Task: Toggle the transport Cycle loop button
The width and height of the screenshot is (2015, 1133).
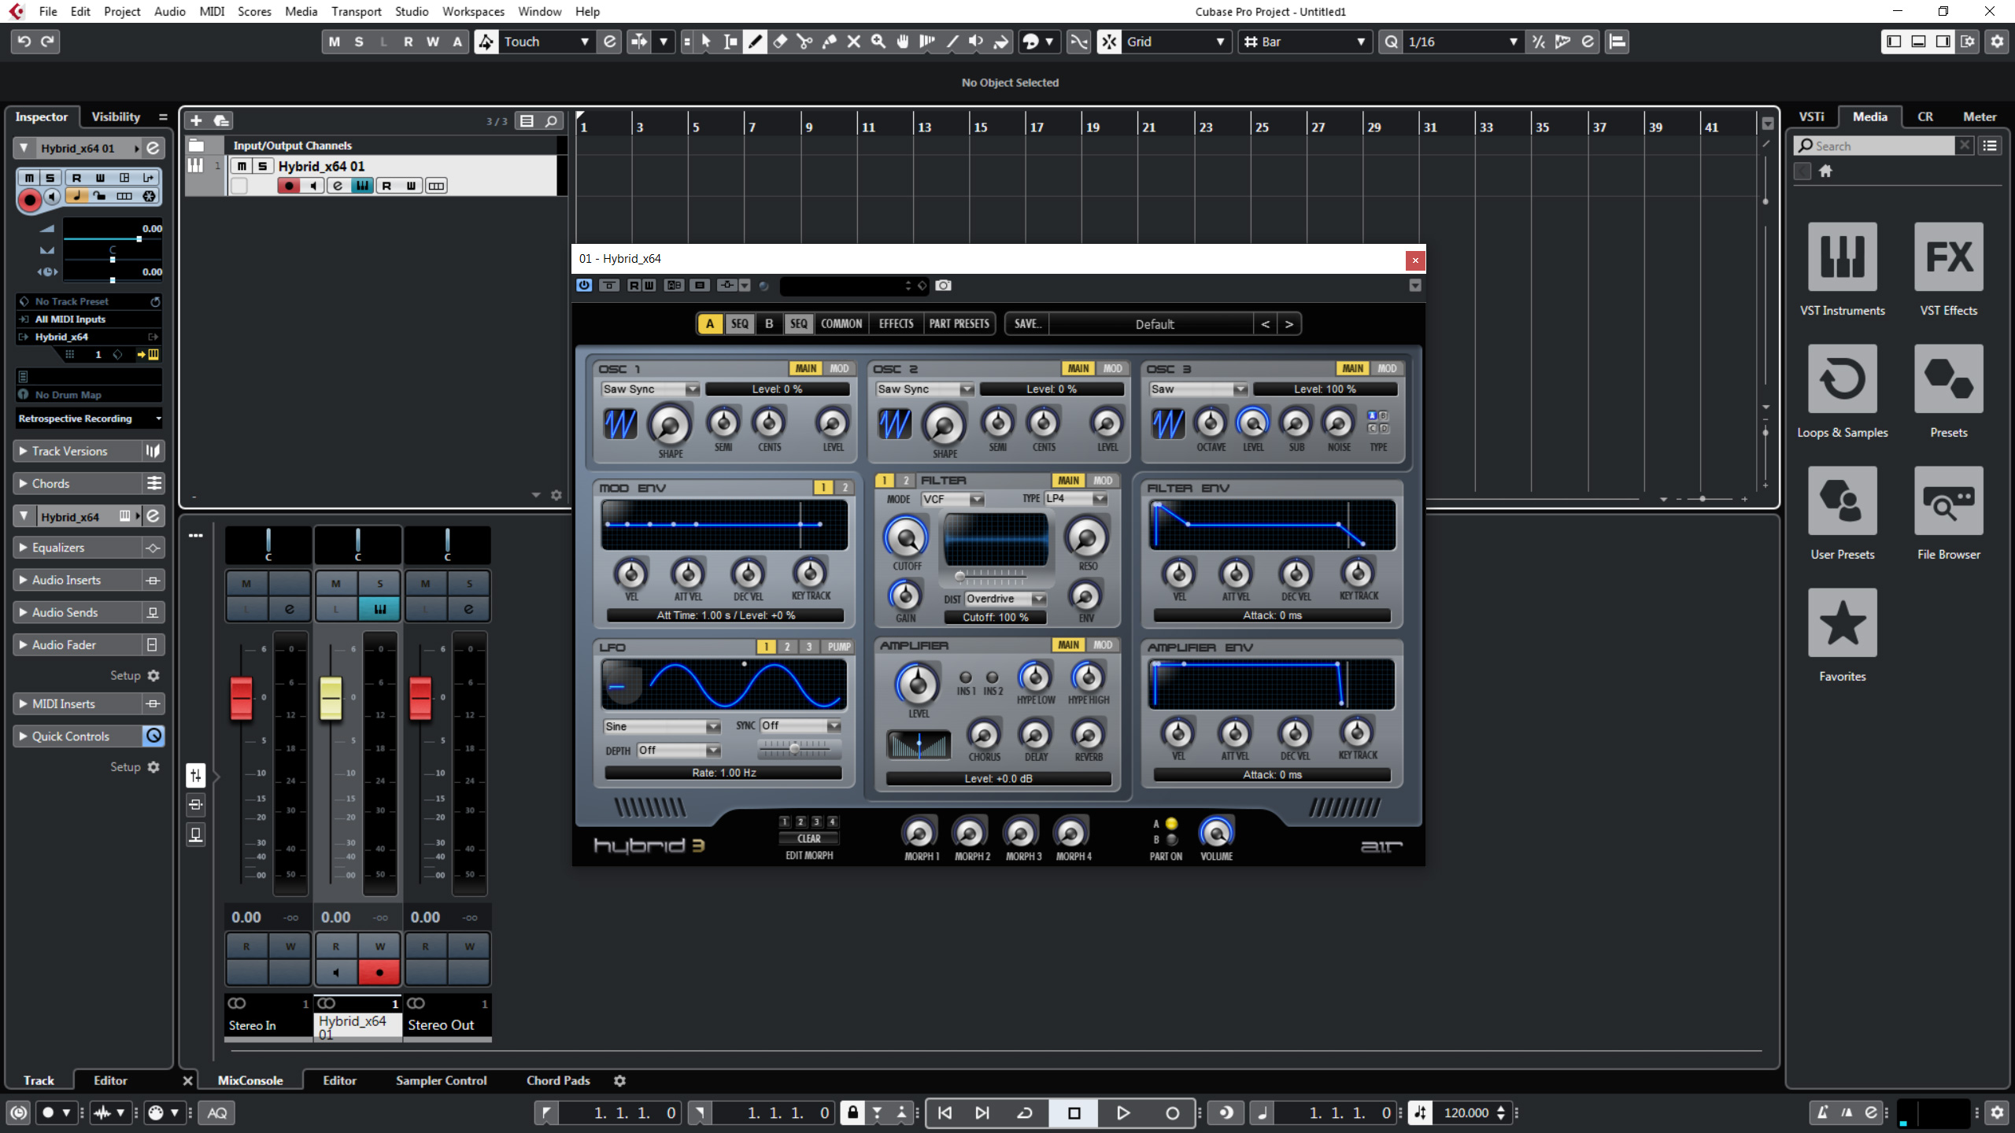Action: point(1025,1113)
